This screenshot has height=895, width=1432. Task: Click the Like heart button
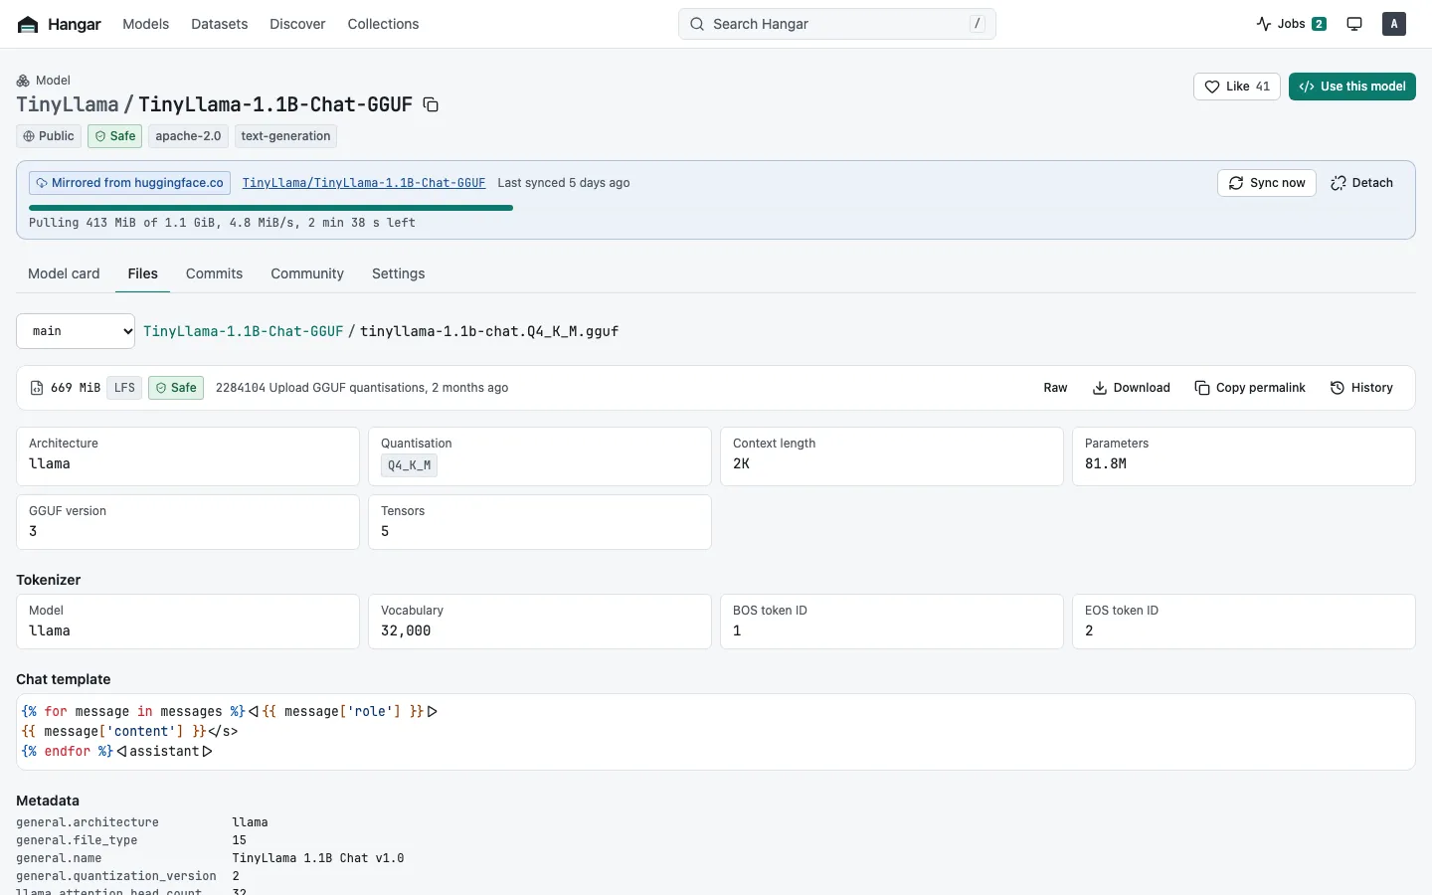coord(1237,87)
